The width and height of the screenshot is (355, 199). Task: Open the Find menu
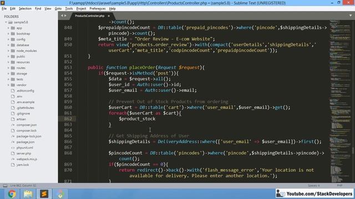coord(38,9)
